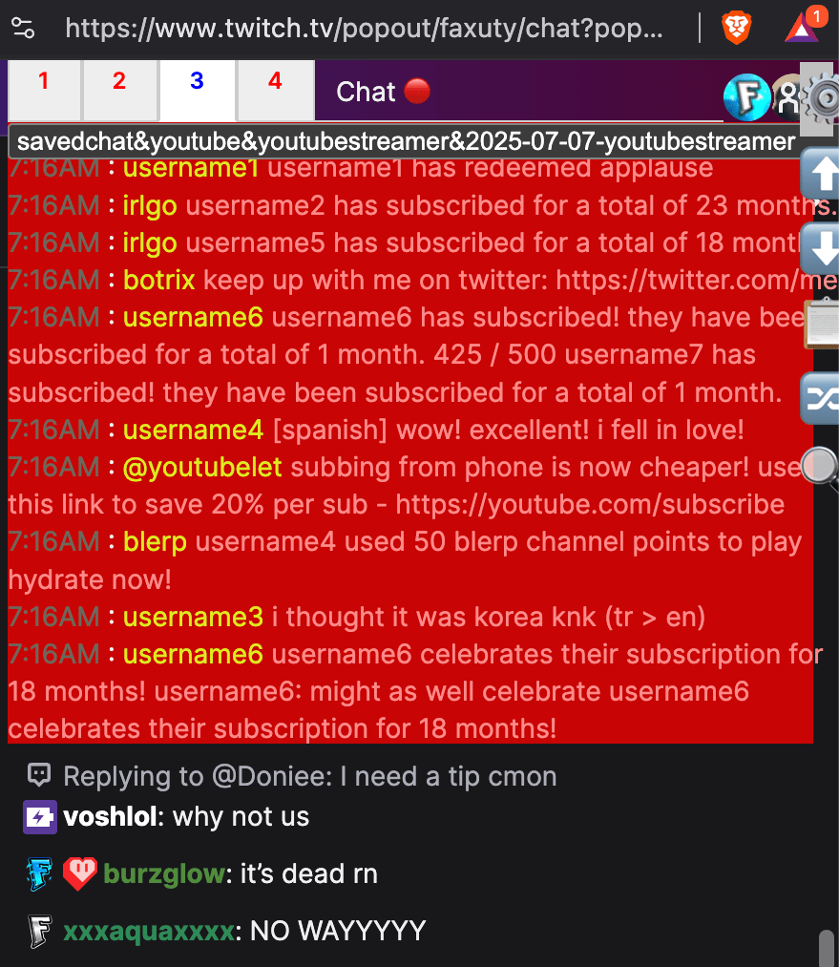
Task: Switch to tab 1
Action: click(x=44, y=90)
